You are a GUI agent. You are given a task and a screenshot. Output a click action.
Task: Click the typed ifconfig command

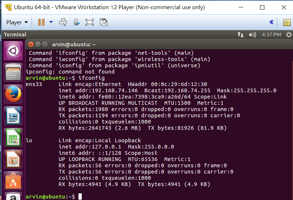click(x=92, y=78)
